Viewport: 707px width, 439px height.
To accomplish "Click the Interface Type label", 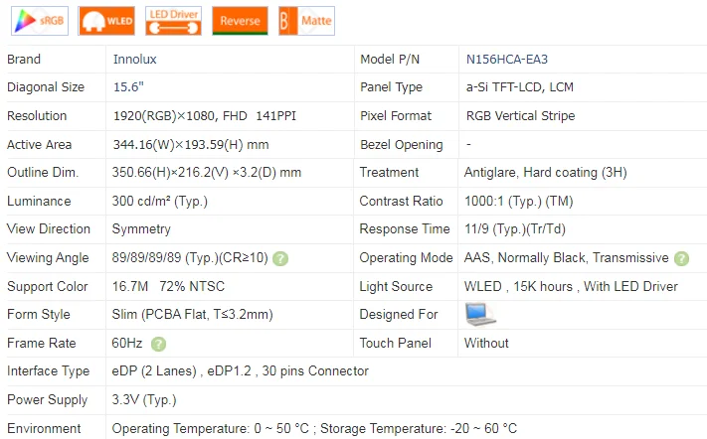I will [49, 371].
